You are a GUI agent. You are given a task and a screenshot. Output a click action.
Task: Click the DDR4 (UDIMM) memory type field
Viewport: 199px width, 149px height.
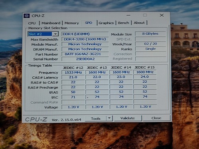85,34
